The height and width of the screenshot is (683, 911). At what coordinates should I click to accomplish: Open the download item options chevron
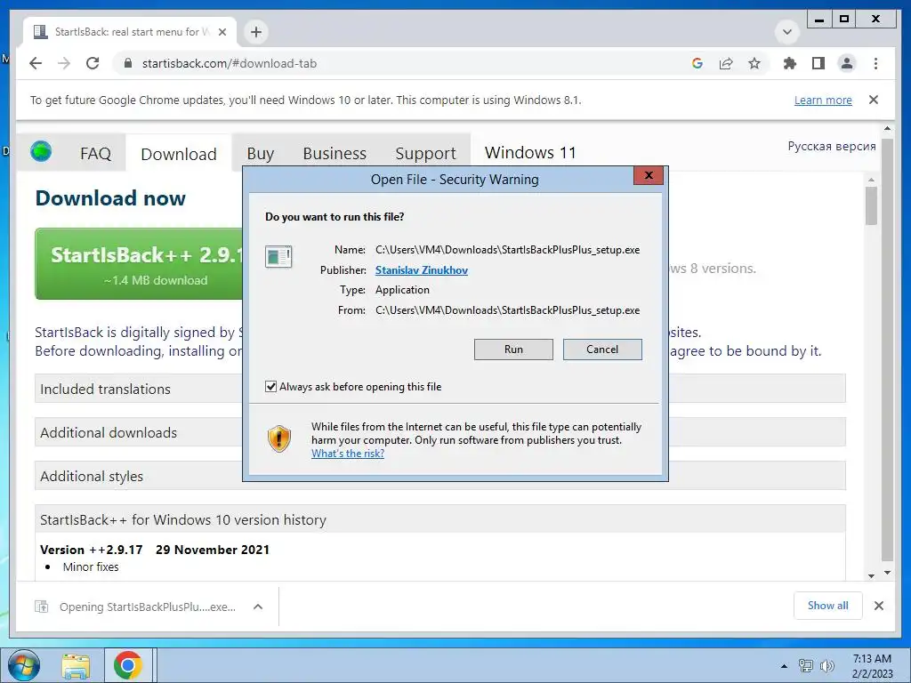258,607
